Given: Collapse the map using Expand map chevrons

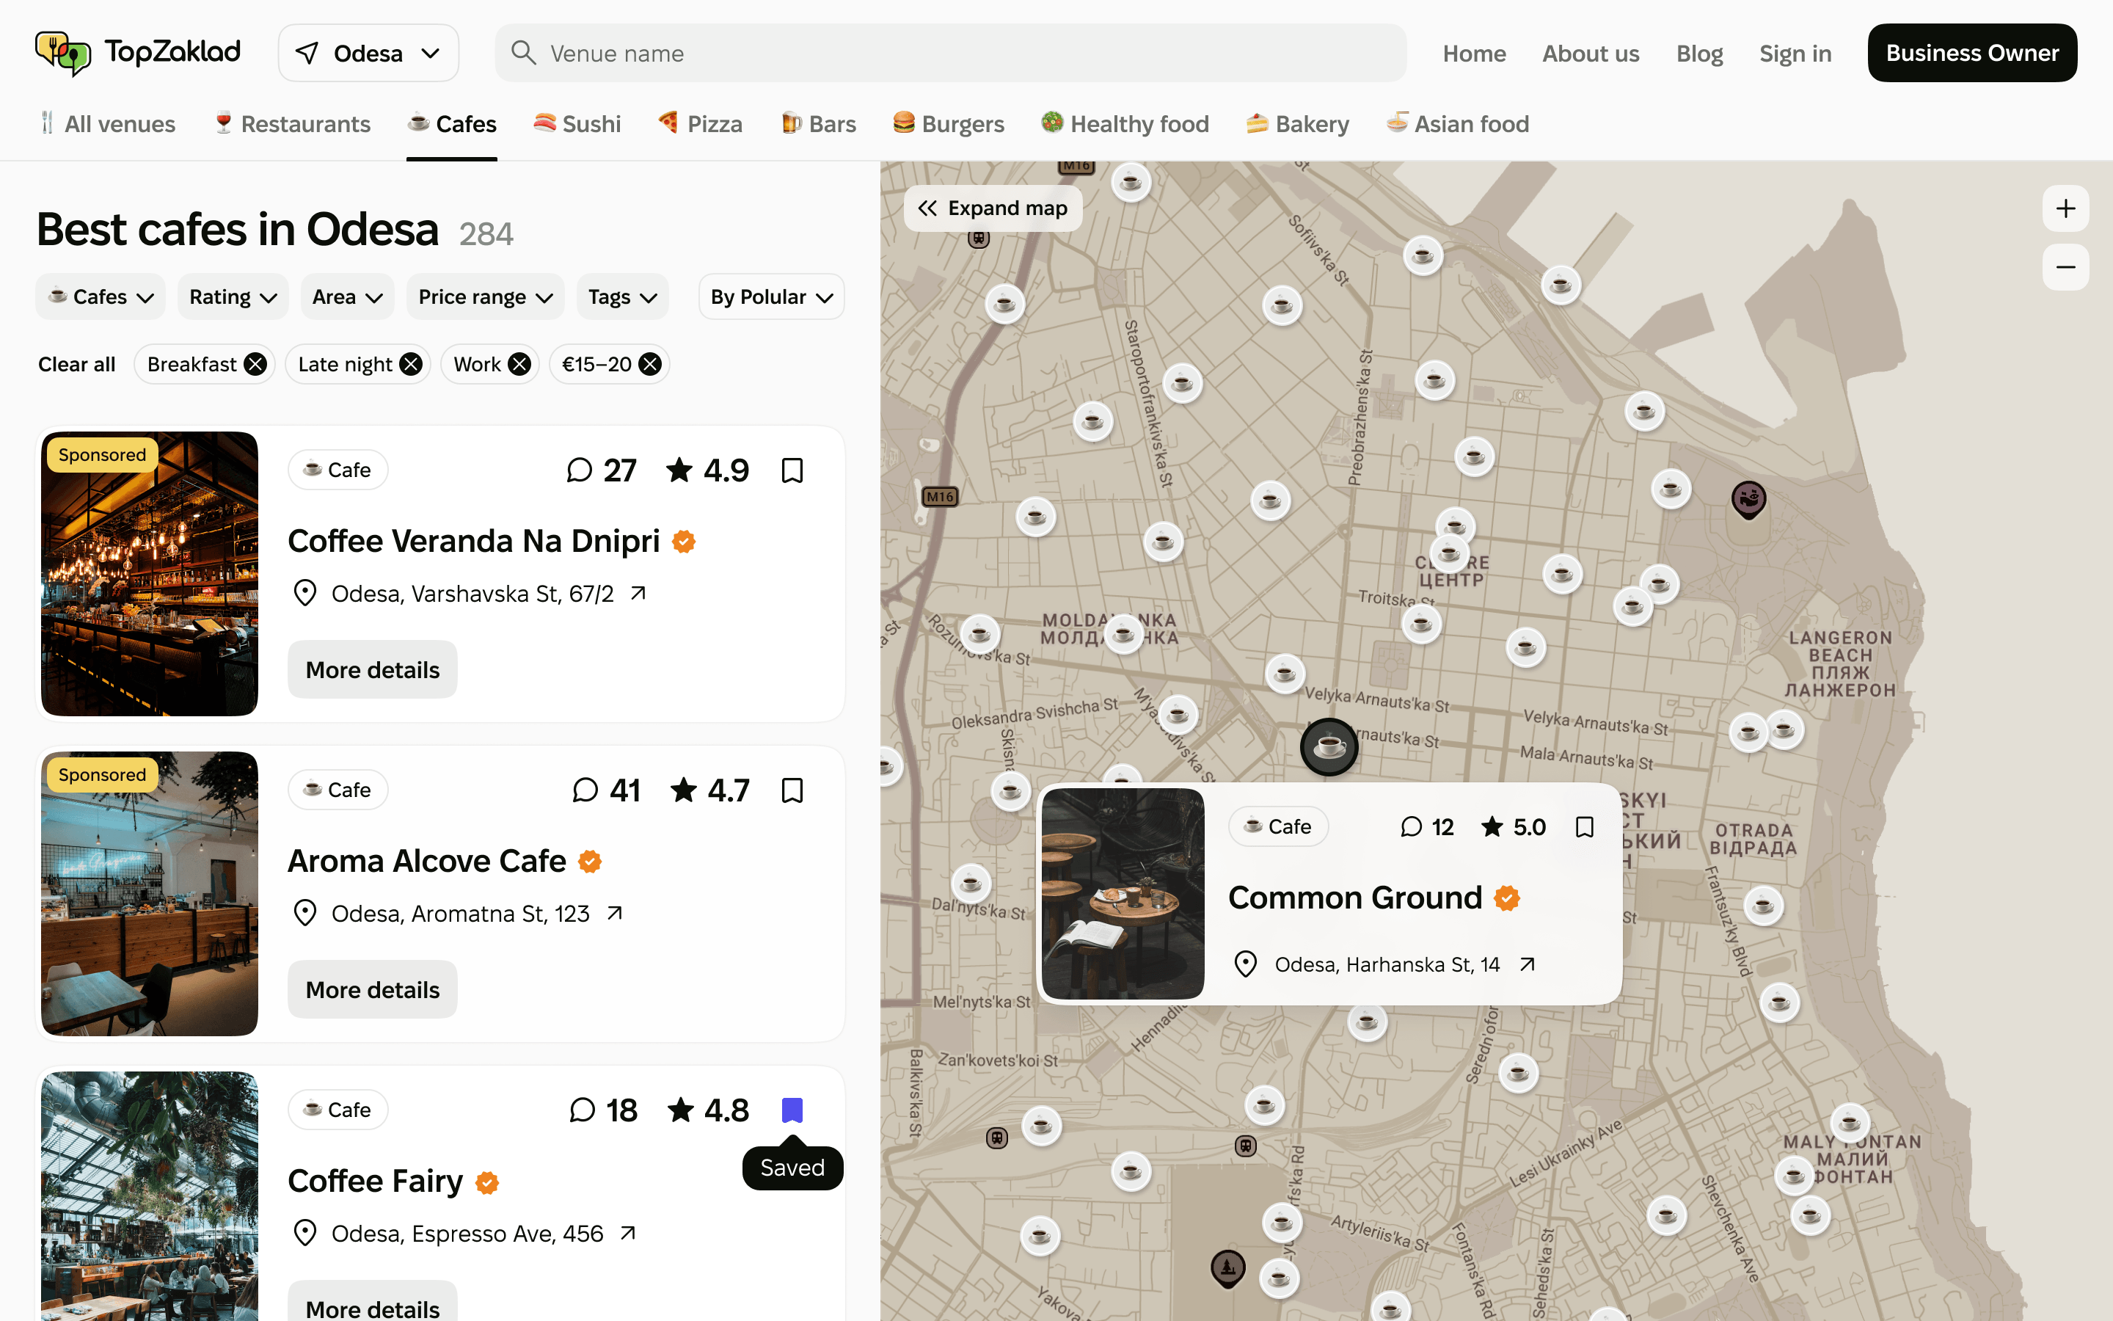Looking at the screenshot, I should 929,208.
